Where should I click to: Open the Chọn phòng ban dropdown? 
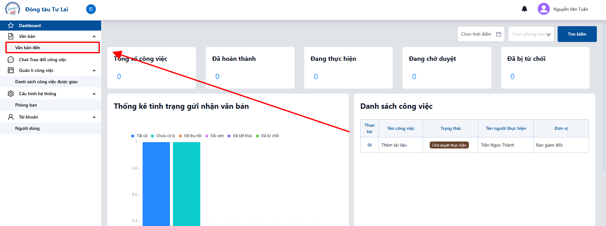(531, 34)
